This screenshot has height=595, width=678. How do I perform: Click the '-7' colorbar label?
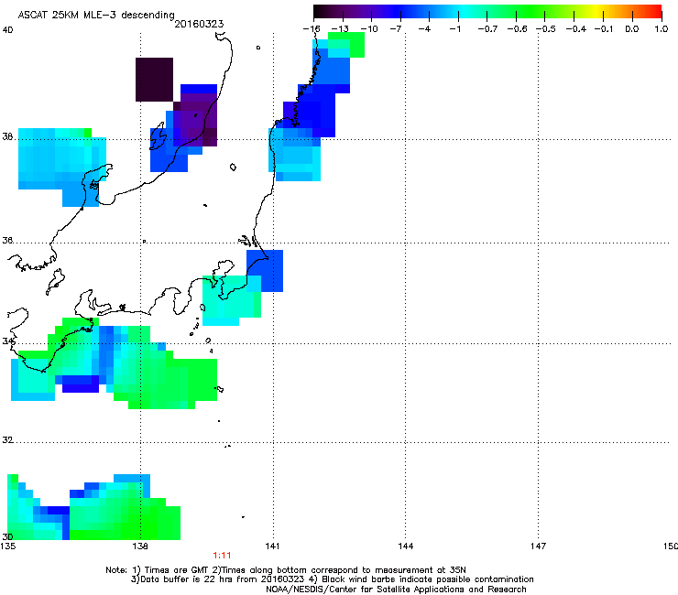395,29
